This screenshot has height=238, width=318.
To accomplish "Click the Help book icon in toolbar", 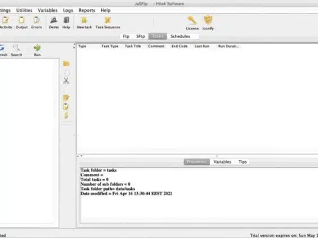I will click(x=66, y=23).
